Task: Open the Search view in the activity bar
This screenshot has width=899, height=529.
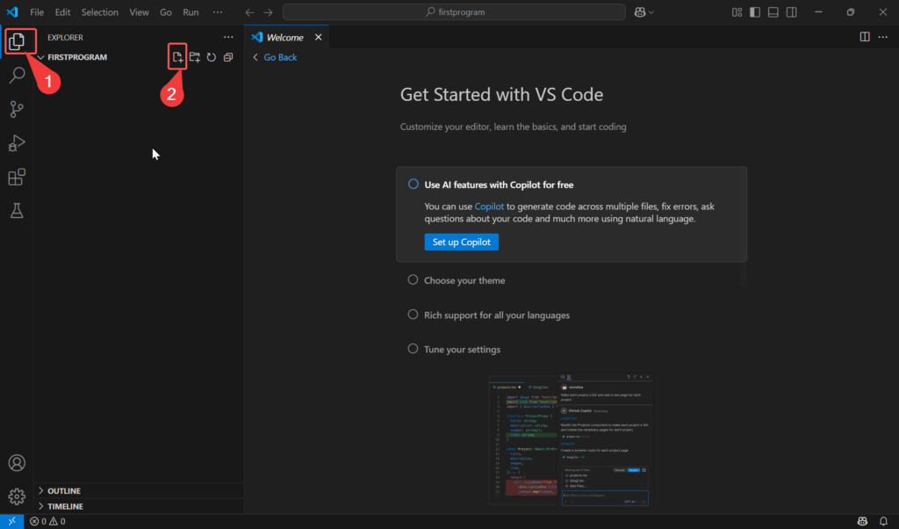Action: (17, 75)
